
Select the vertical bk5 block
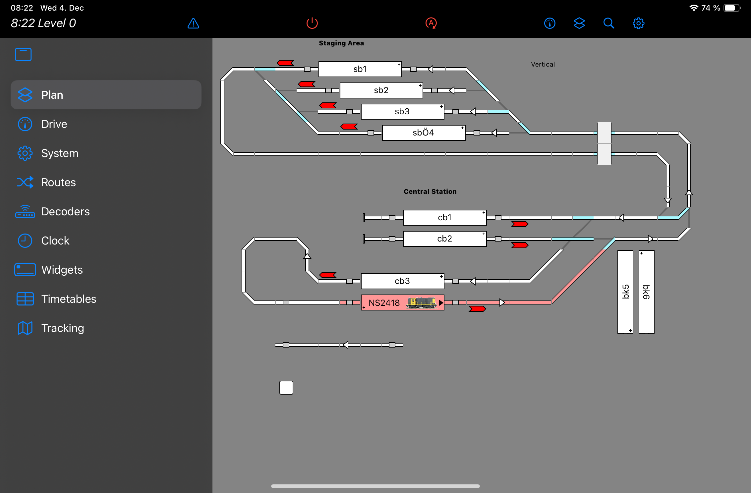(625, 292)
